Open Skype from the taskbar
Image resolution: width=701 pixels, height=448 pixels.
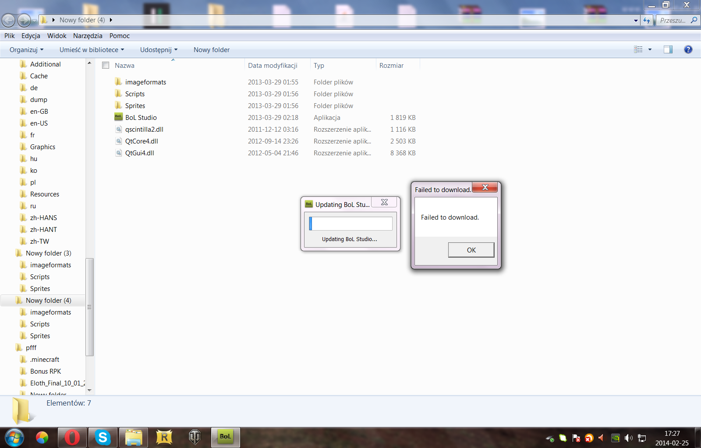click(x=103, y=437)
